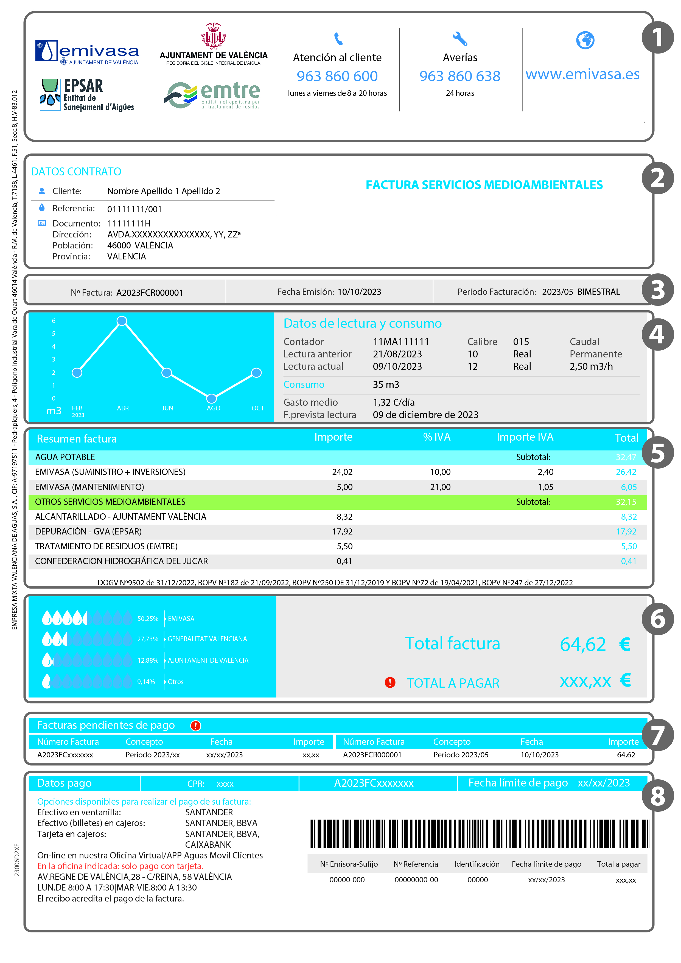Click the emivasa logo
Viewport: 681px width, 963px height.
pyautogui.click(x=87, y=53)
